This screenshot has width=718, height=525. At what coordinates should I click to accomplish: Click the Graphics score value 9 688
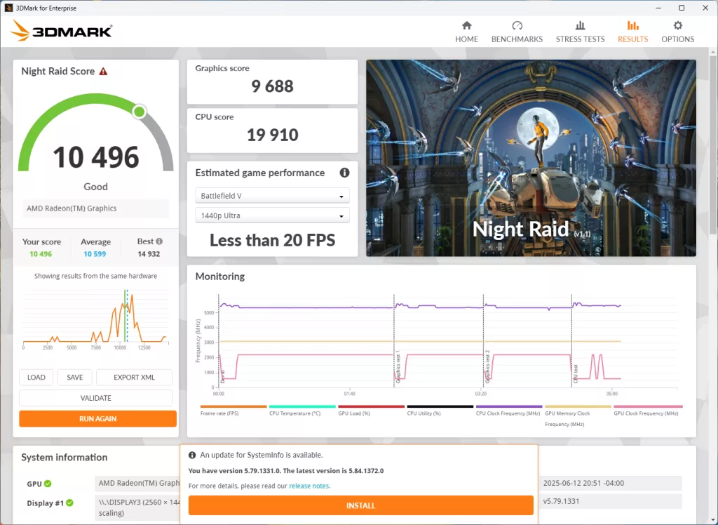[273, 86]
